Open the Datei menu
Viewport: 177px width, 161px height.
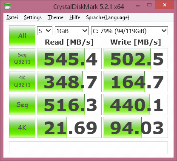[12, 17]
